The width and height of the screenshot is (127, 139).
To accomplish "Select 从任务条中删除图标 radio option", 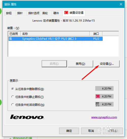I will click(13, 89).
